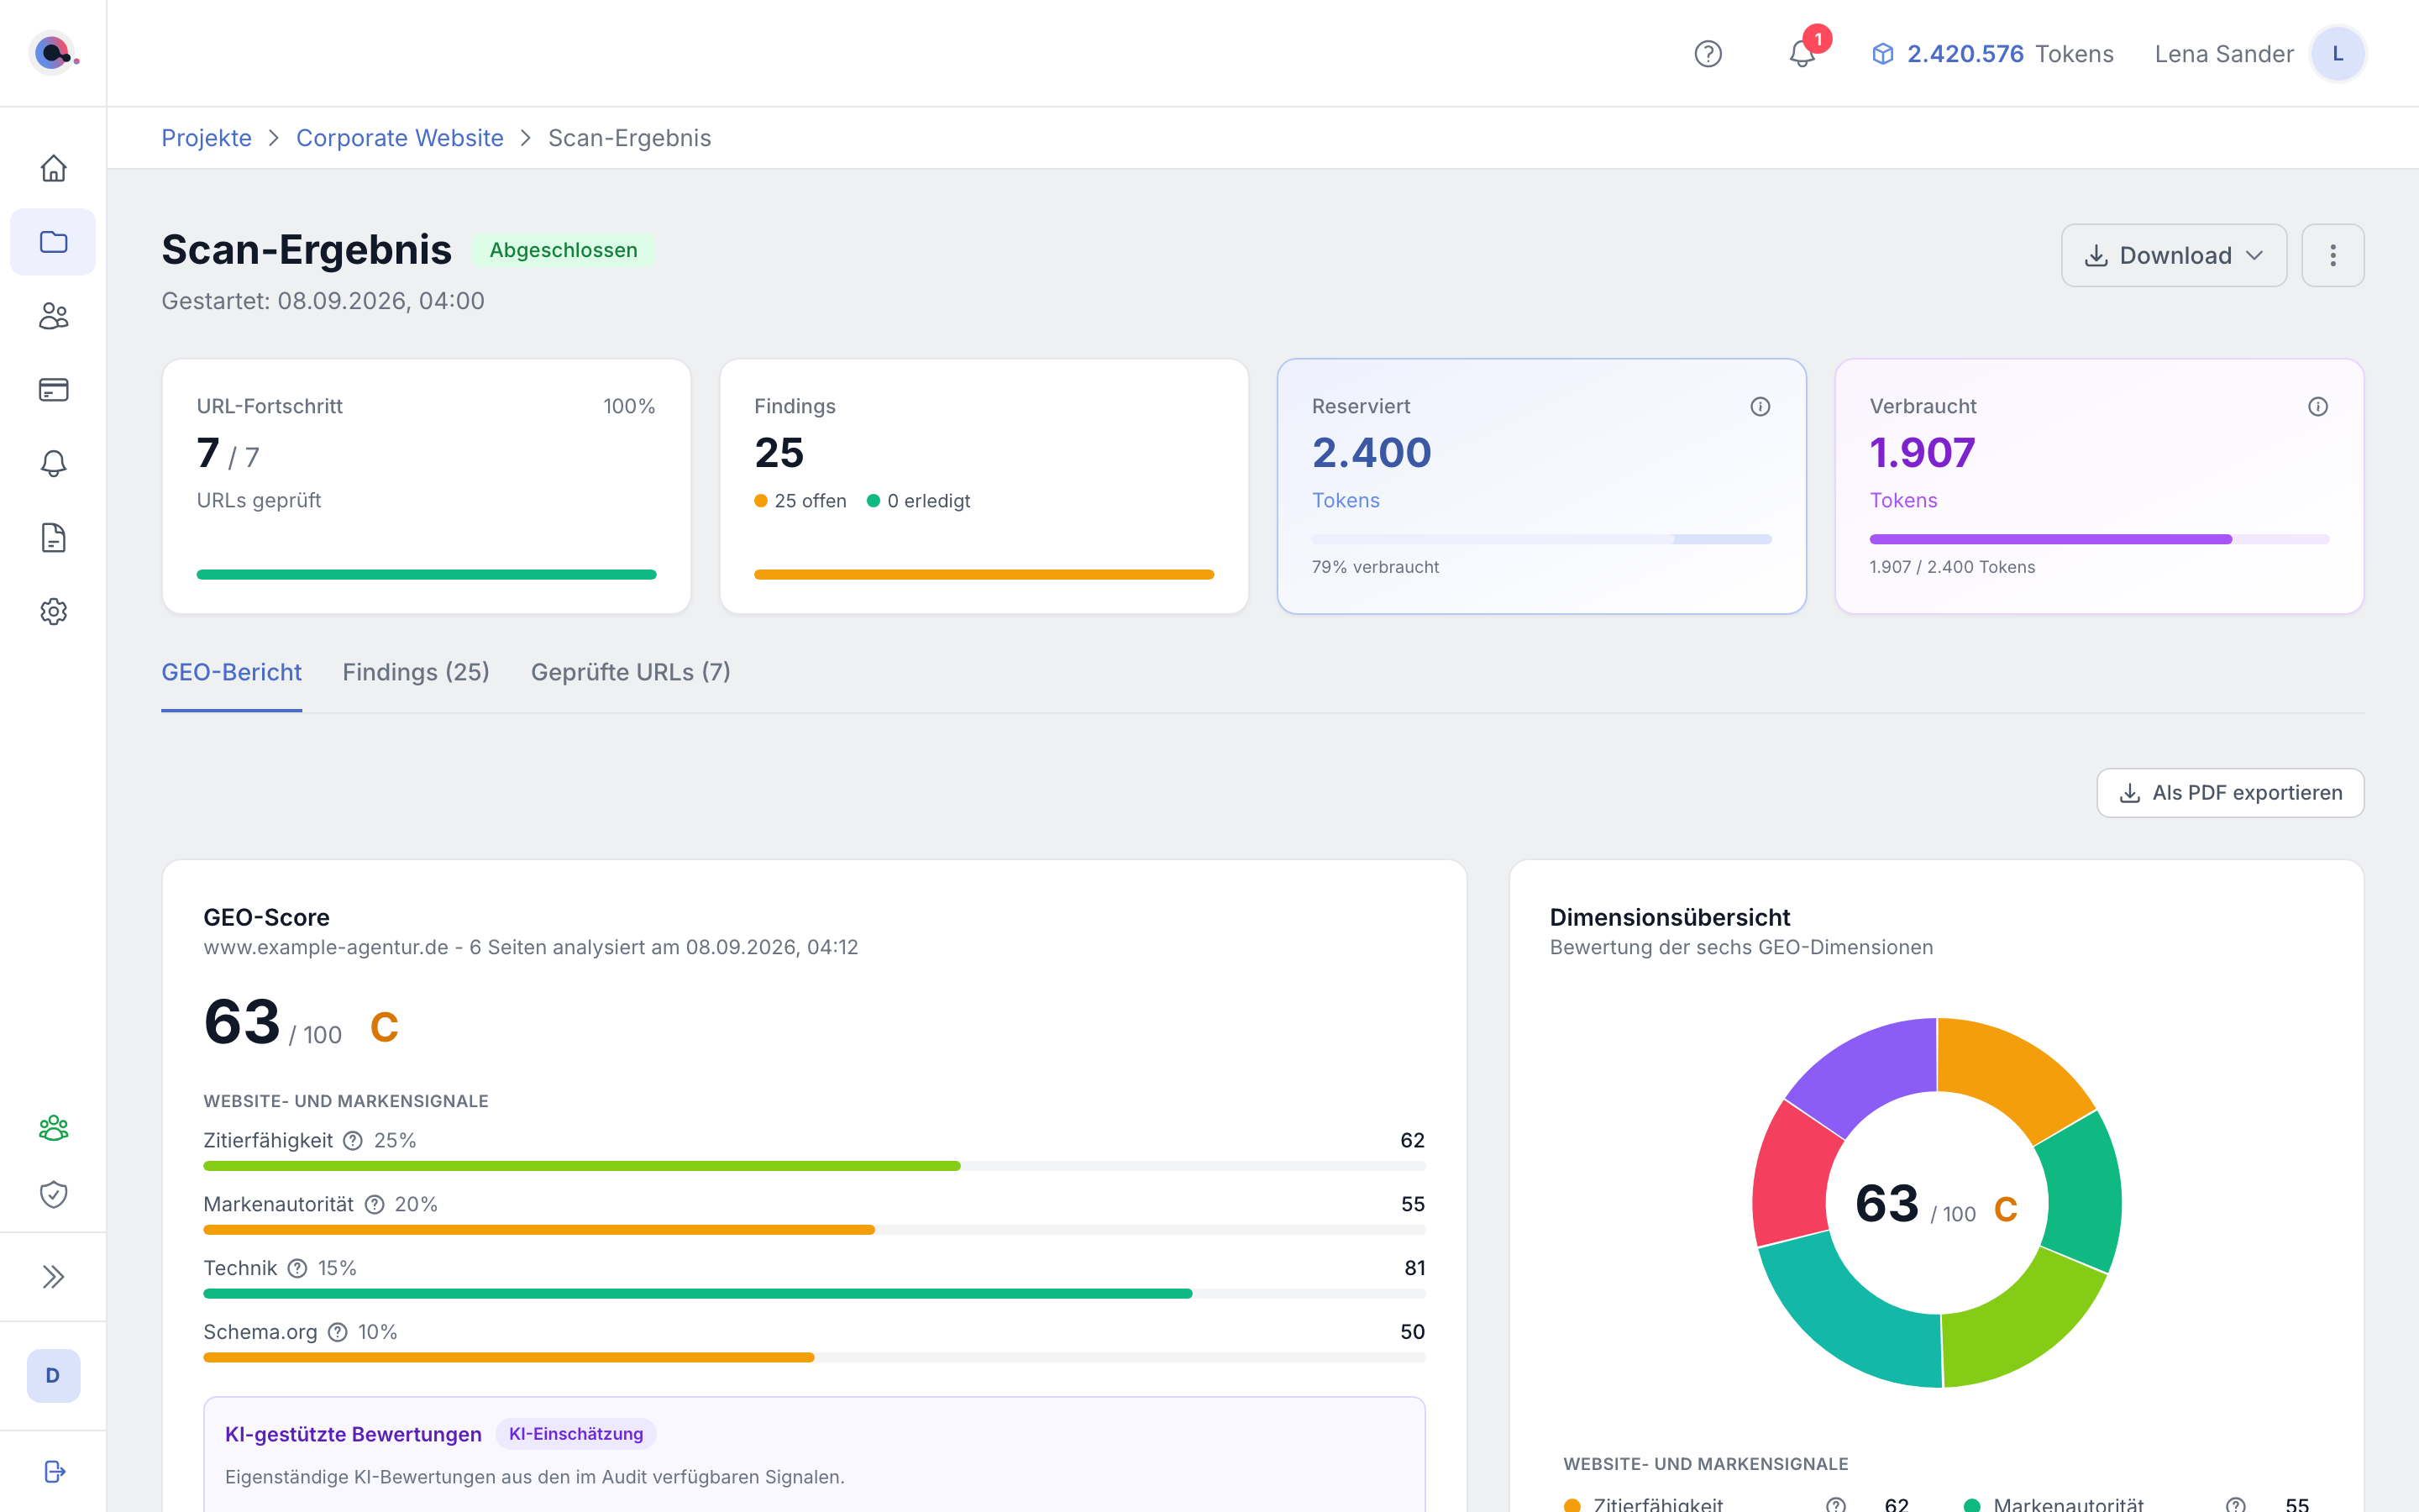Click the URL-Fortschritt green progress bar
This screenshot has width=2419, height=1512.
click(426, 575)
